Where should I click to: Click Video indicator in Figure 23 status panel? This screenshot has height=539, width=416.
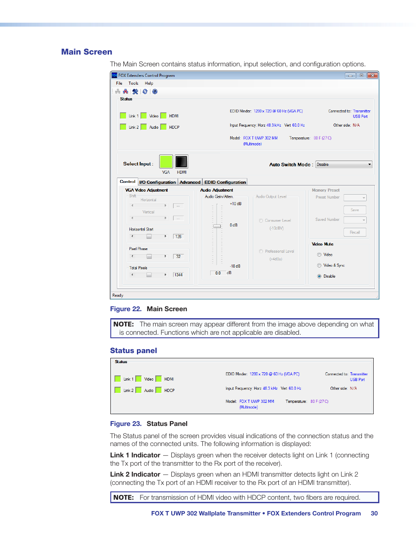tap(138, 379)
